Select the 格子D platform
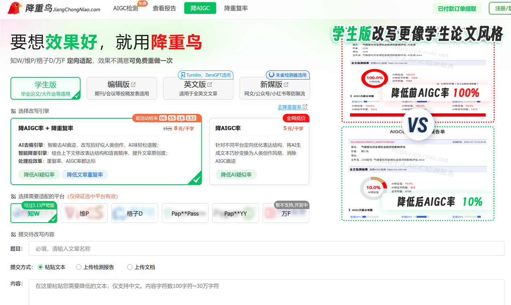This screenshot has width=511, height=305. 135,213
